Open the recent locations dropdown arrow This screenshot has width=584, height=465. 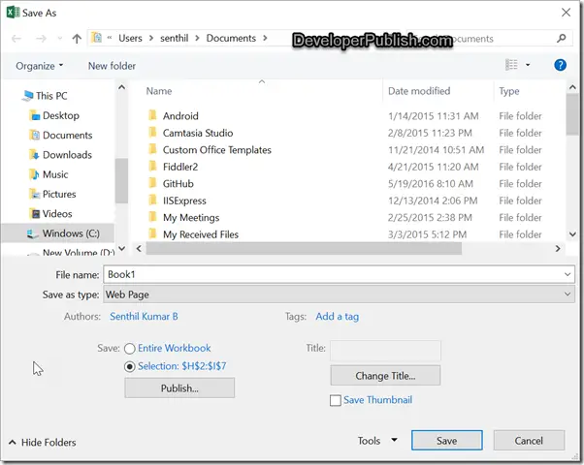pyautogui.click(x=59, y=39)
